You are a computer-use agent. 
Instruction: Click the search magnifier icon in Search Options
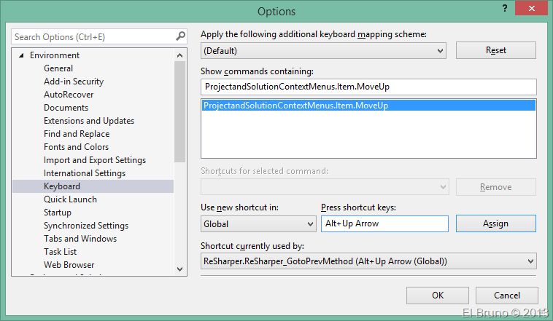[x=180, y=36]
